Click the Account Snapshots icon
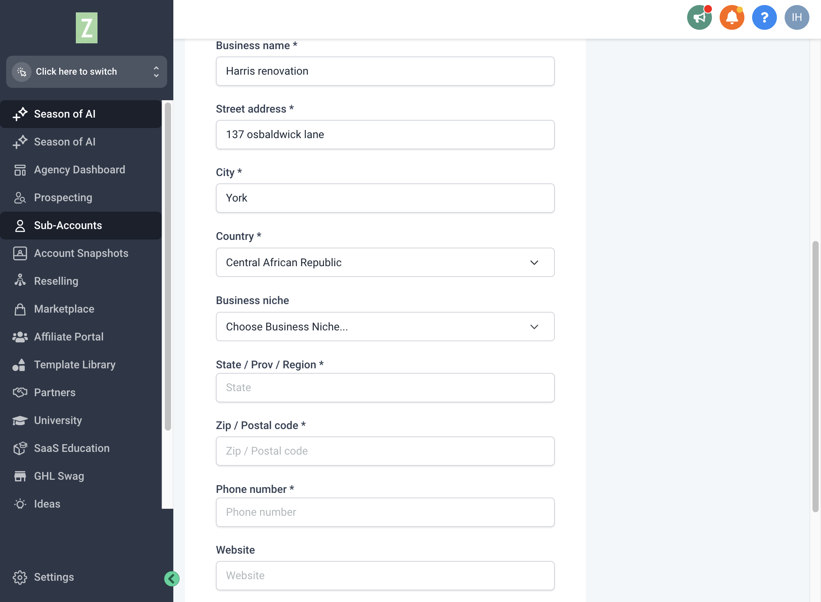 pos(20,253)
